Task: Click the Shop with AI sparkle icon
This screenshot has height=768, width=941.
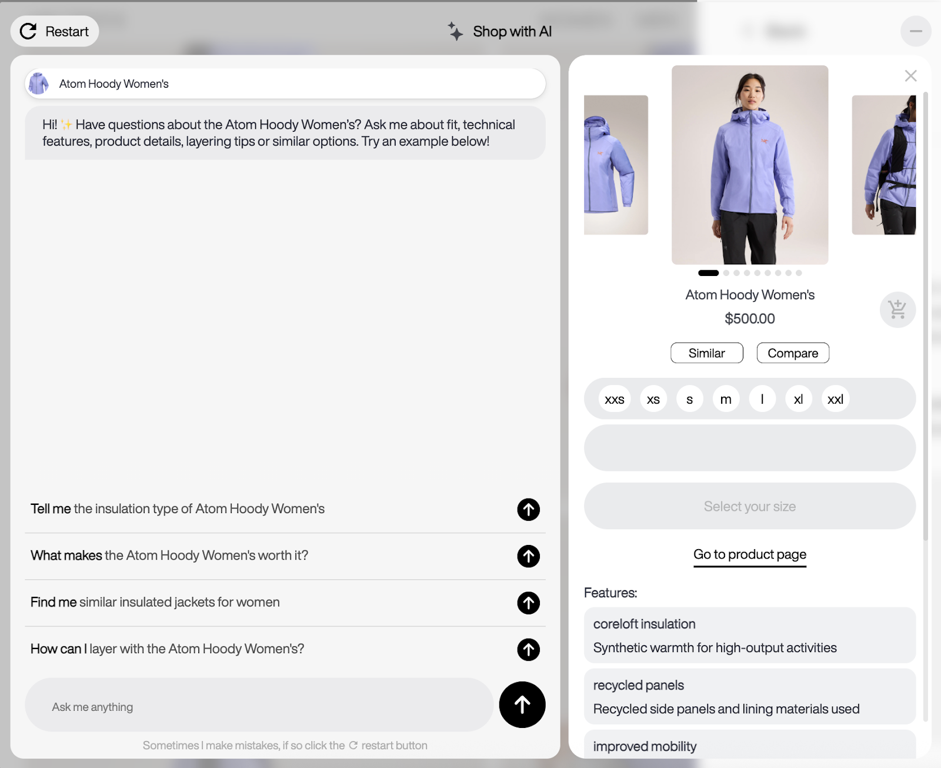Action: pos(455,31)
